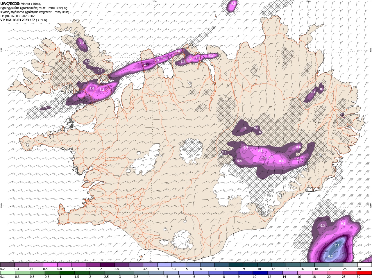Select the darkest purple swatch between 2 and 2.5
Image resolution: width=372 pixels, height=279 pixels.
pyautogui.click(x=107, y=265)
